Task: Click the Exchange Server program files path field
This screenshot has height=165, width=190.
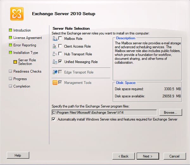Action: (x=104, y=113)
